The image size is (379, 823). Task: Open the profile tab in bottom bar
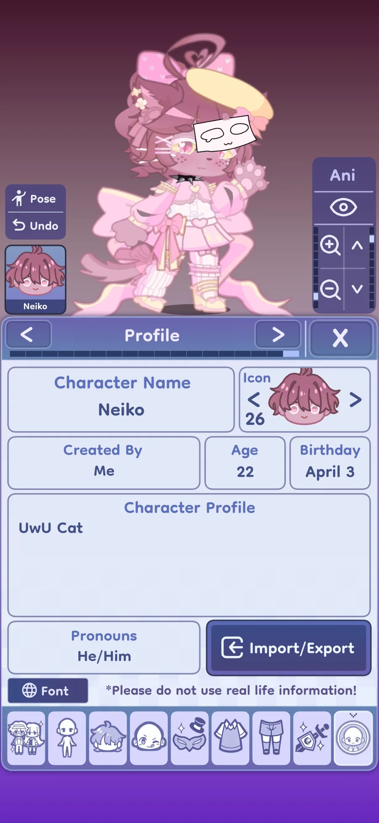pos(353,738)
